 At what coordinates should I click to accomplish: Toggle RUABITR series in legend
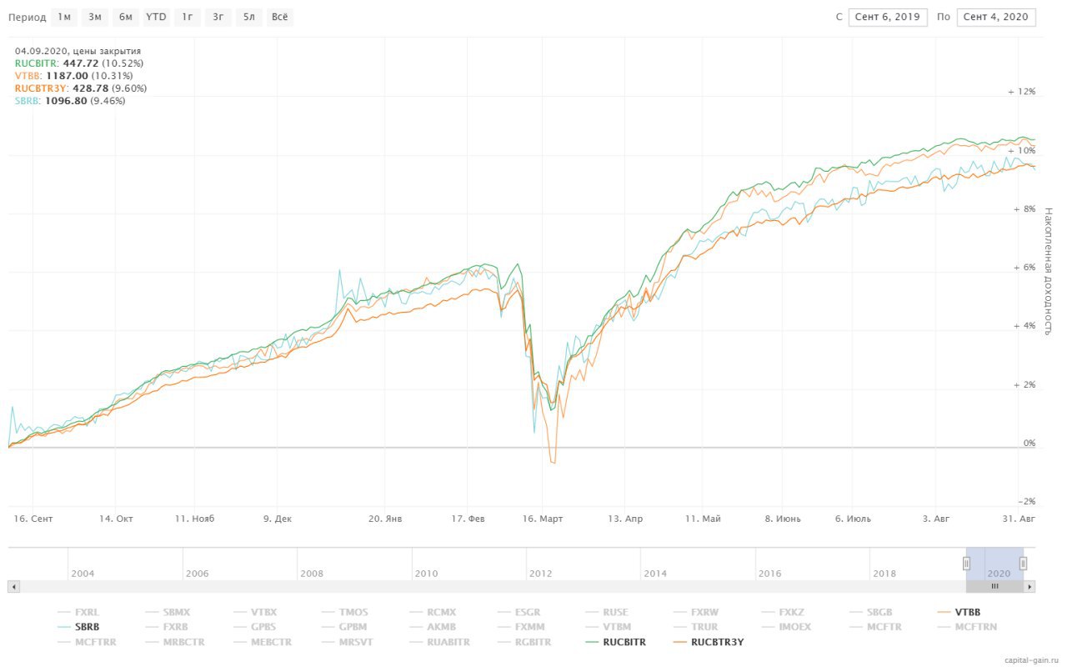point(441,642)
